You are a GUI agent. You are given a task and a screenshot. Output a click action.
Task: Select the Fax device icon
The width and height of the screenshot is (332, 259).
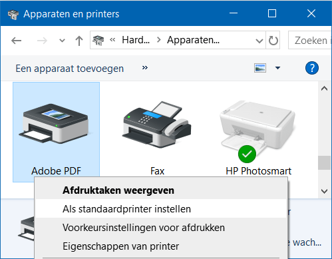pyautogui.click(x=156, y=125)
